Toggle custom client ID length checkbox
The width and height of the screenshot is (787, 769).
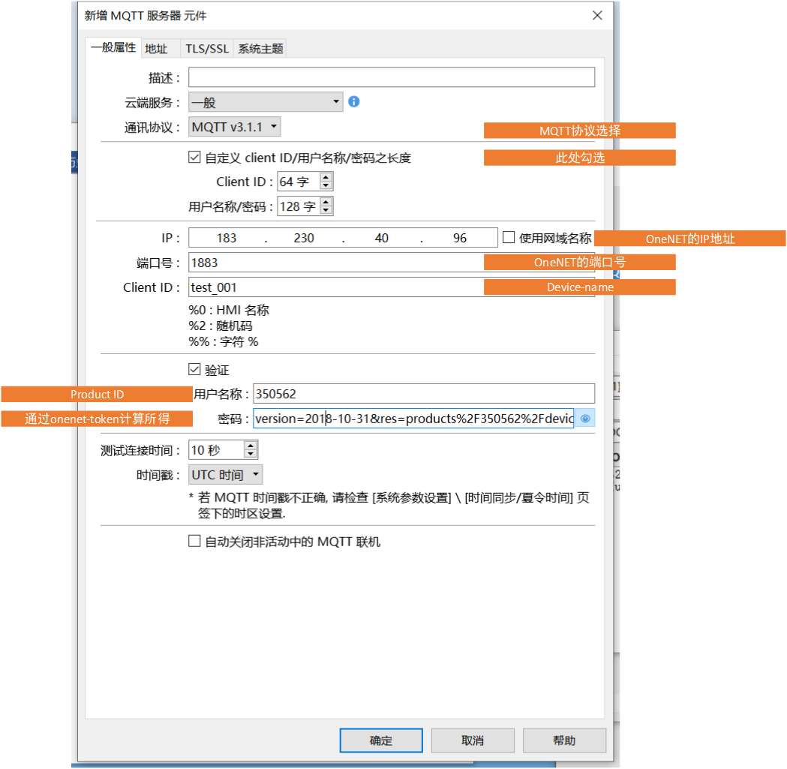click(194, 158)
